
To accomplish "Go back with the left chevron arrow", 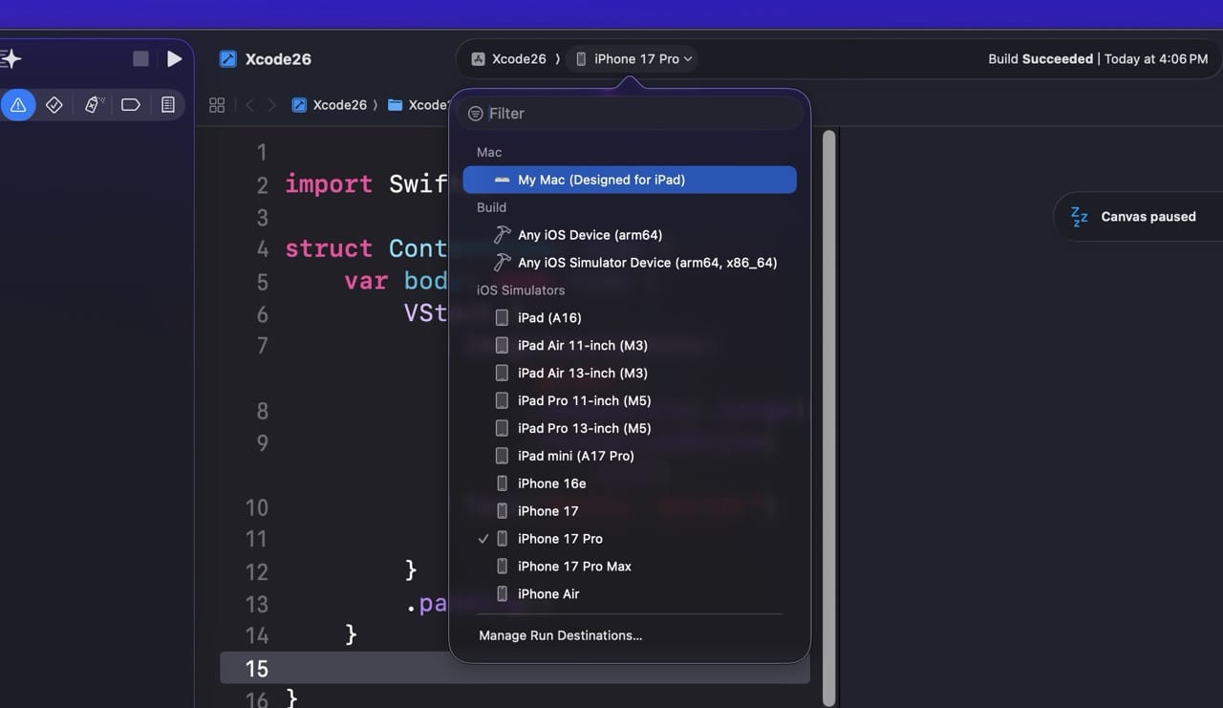I will coord(250,105).
